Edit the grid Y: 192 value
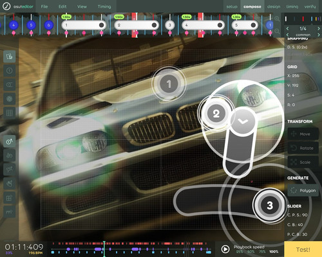322x257 pixels. click(293, 85)
